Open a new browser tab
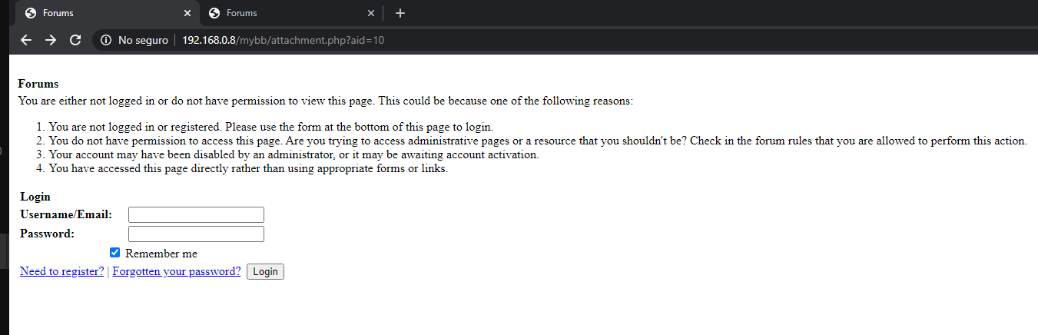Image resolution: width=1038 pixels, height=335 pixels. (x=400, y=13)
